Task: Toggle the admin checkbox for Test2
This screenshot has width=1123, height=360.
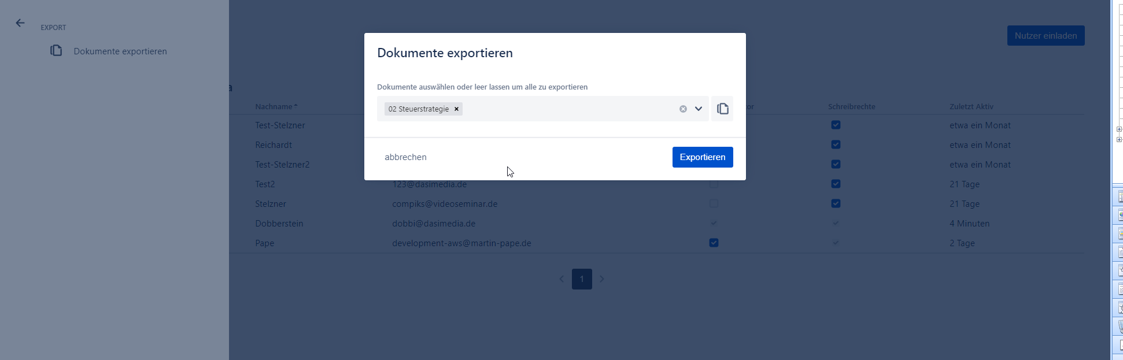Action: tap(714, 184)
